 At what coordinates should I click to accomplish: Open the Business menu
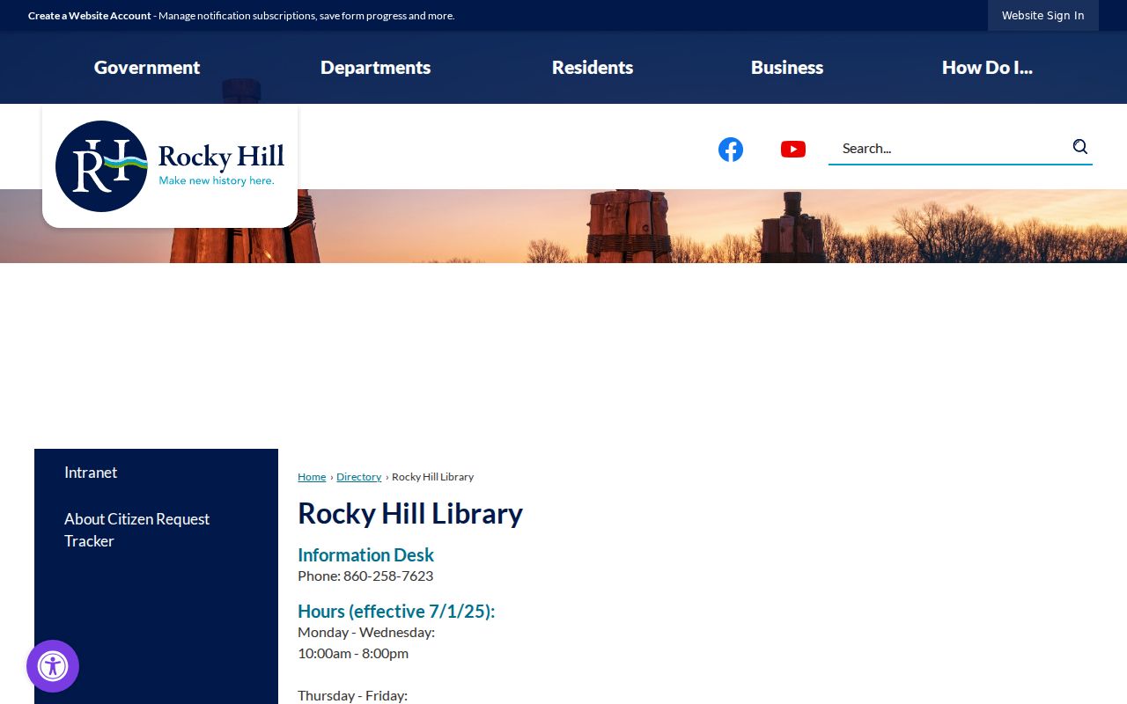(x=787, y=68)
